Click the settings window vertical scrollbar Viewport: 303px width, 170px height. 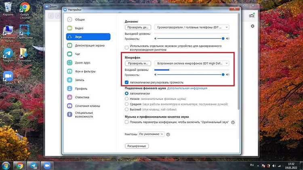tap(239, 62)
